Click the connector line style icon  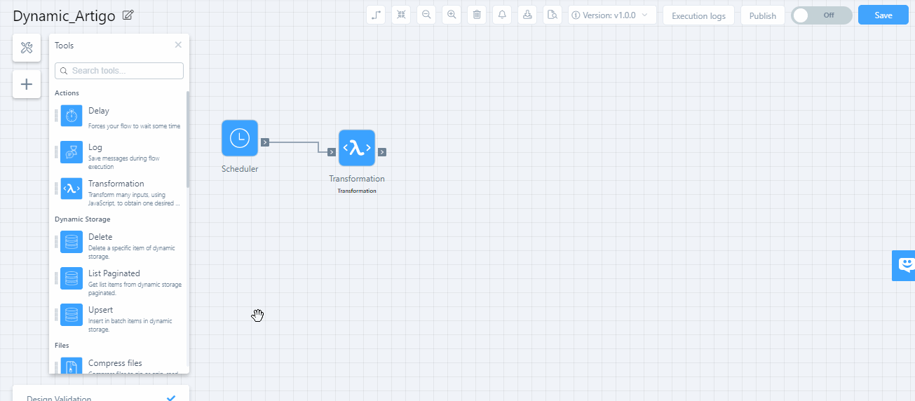[376, 15]
